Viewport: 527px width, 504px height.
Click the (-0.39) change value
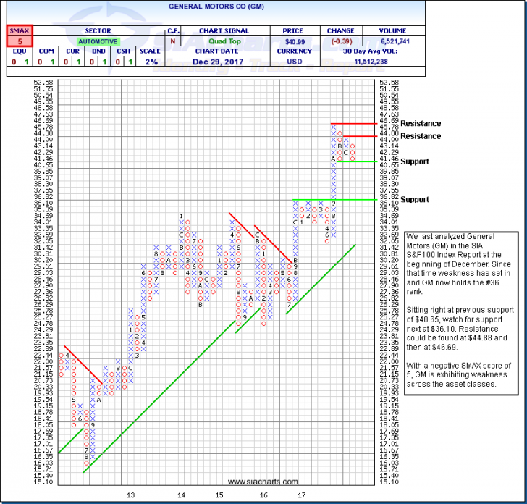click(x=340, y=41)
